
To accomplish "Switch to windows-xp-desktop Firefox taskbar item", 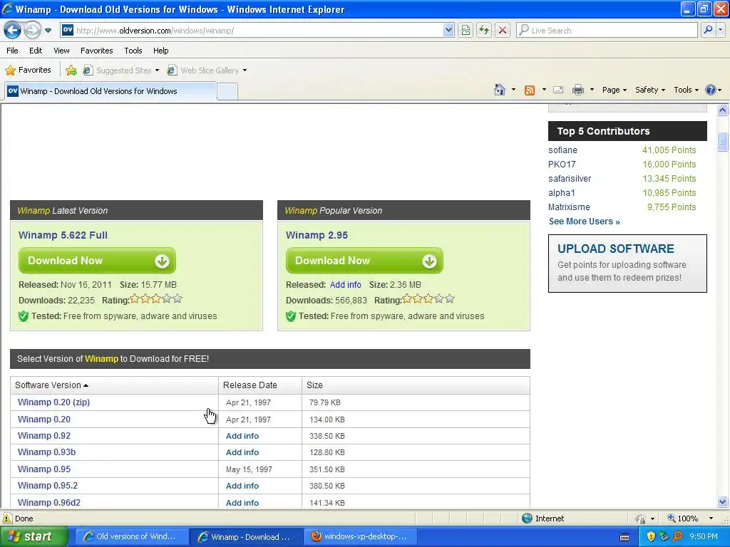I will click(361, 537).
